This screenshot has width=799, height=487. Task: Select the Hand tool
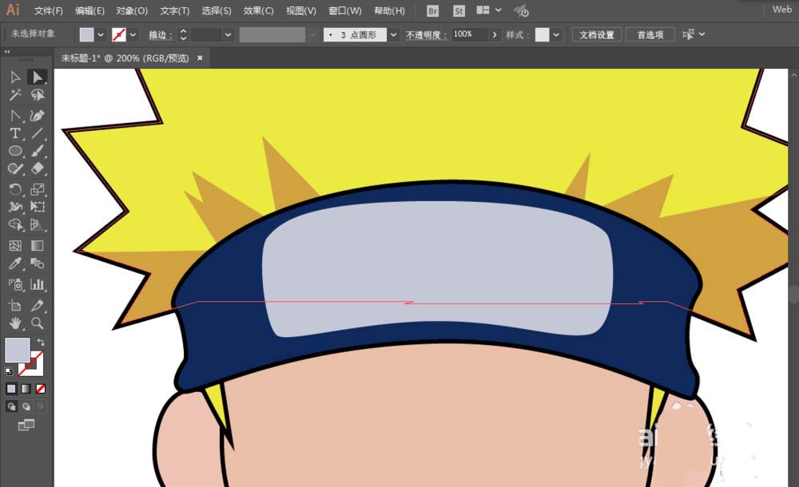tap(15, 323)
